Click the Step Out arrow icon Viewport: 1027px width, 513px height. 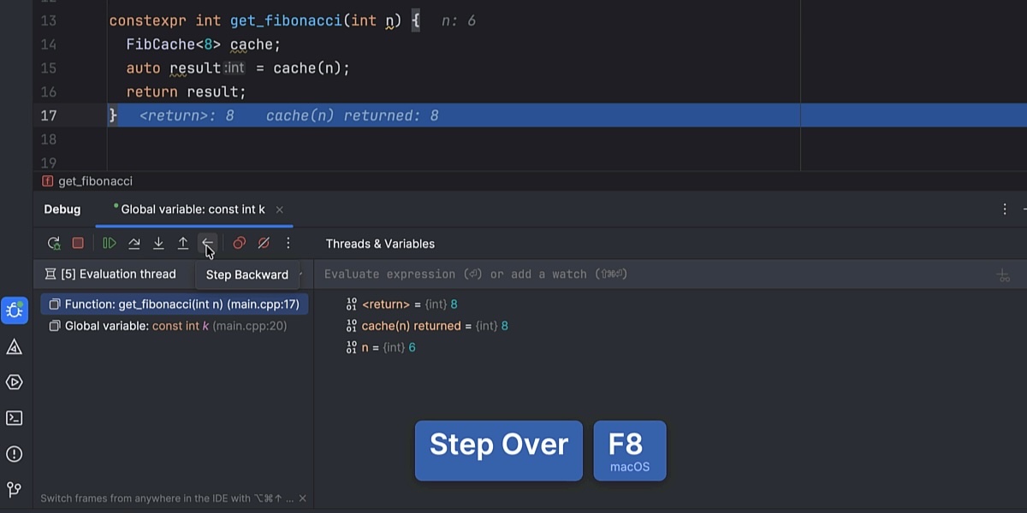click(183, 244)
